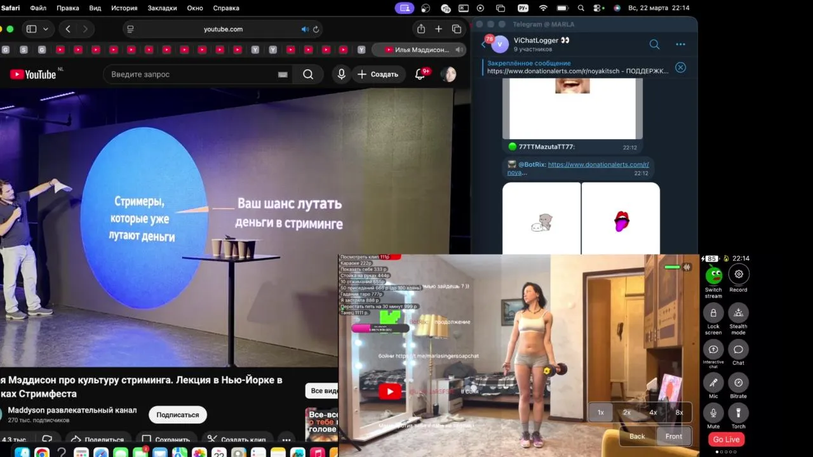The width and height of the screenshot is (813, 457).
Task: Click the Safari share icon
Action: click(421, 29)
